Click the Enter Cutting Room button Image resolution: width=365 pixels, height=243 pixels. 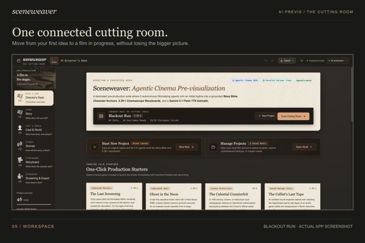(x=293, y=116)
